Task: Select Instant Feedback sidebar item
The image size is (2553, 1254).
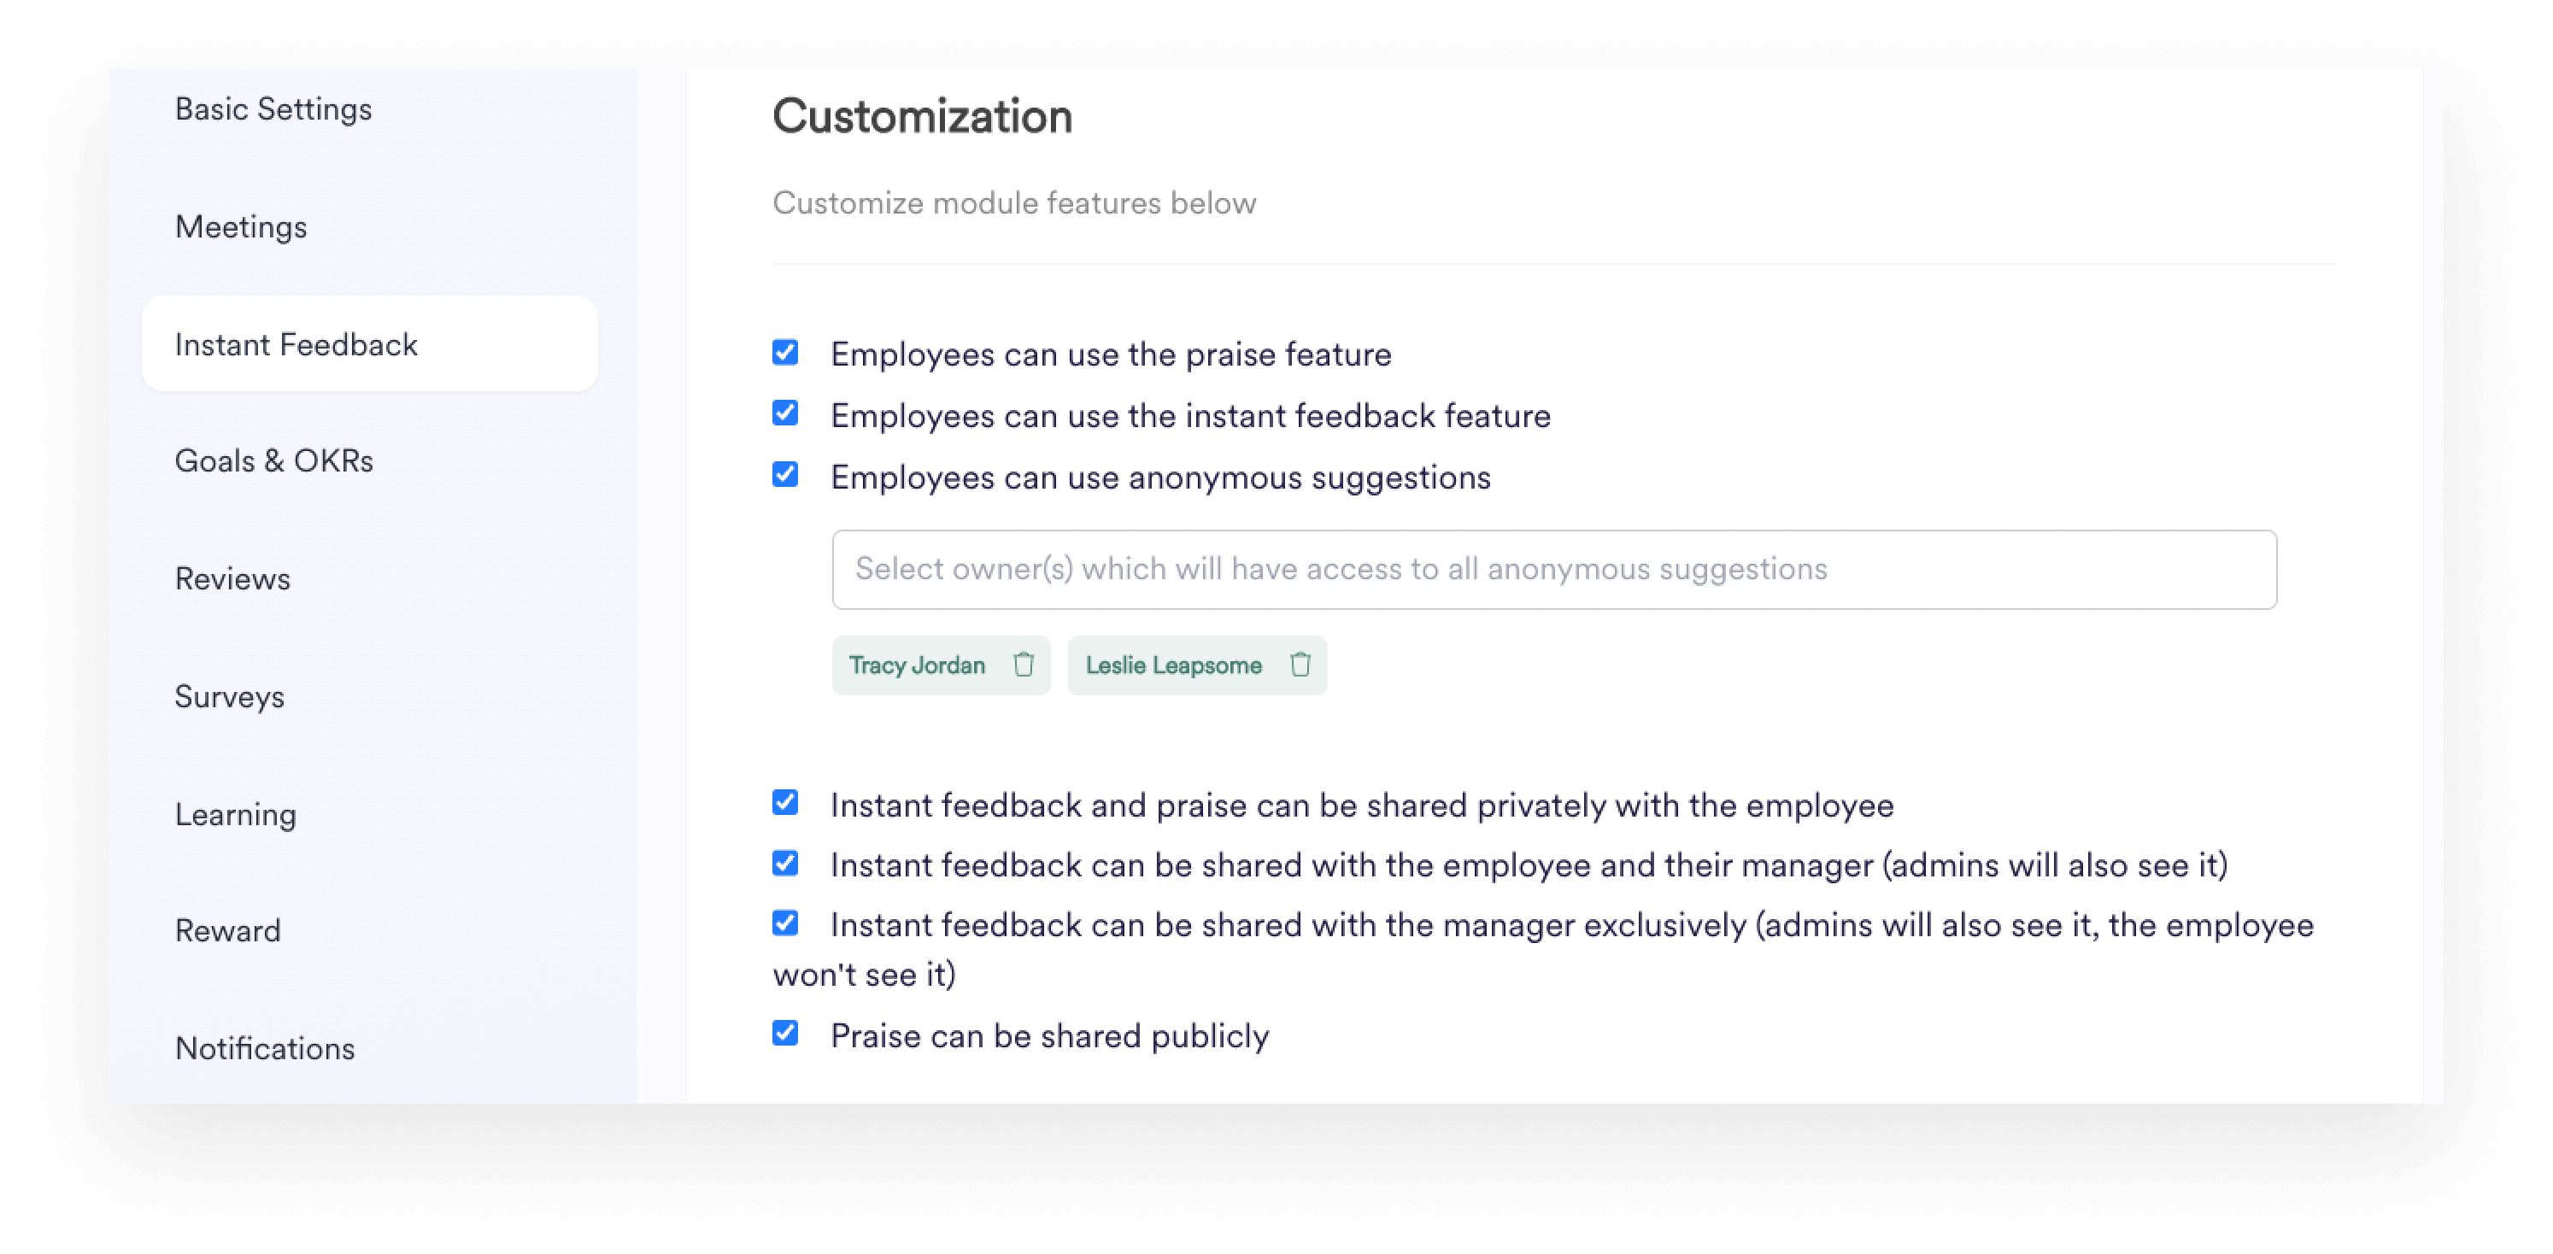Action: point(296,345)
